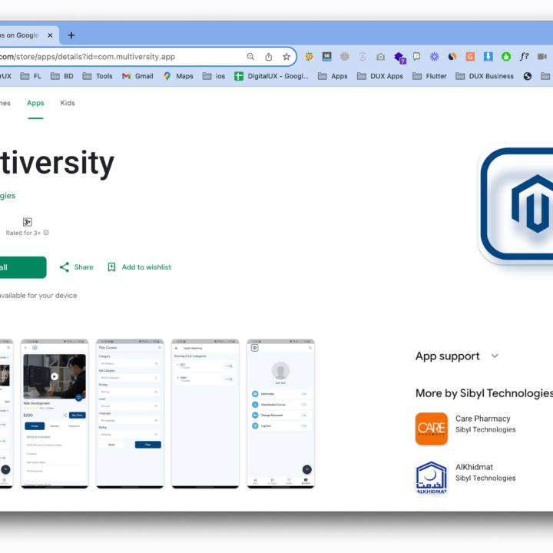Click the AlKhidmat app icon
553x553 pixels.
(x=432, y=477)
